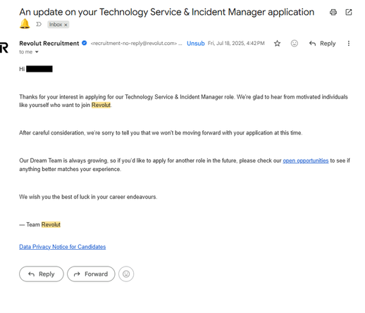Click the bottom Reply button
The width and height of the screenshot is (365, 313).
coord(42,274)
